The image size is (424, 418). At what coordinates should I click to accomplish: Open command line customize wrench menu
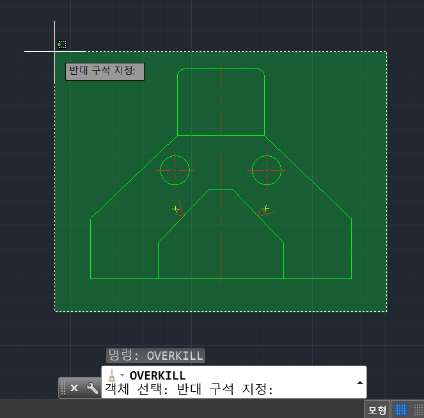92,388
